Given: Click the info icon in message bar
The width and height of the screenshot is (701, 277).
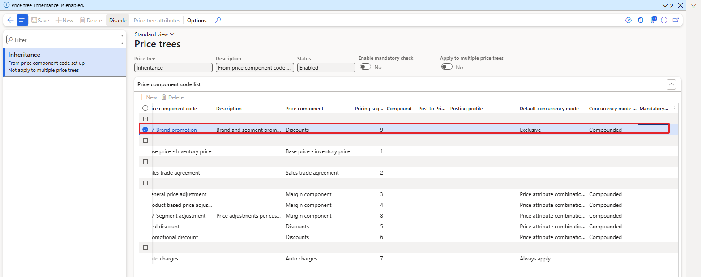Looking at the screenshot, I should (x=6, y=5).
